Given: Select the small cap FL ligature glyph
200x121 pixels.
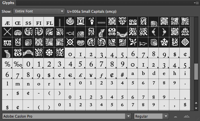Looking at the screenshot, I should click(x=49, y=22).
